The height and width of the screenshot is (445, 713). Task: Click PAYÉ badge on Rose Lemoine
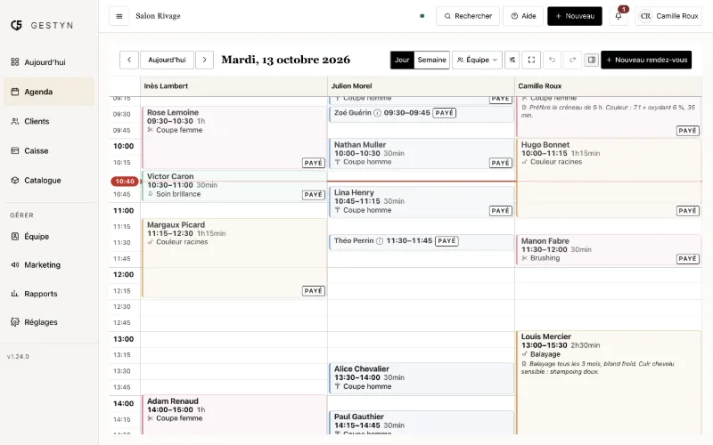314,163
